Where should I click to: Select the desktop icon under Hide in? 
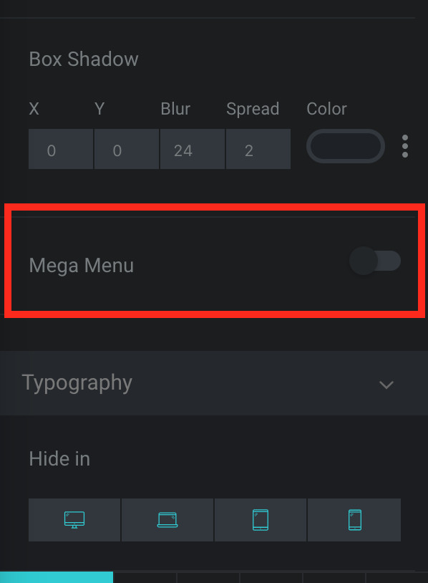(x=74, y=520)
